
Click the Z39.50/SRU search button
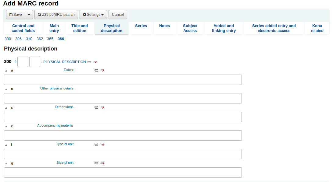[x=56, y=15]
